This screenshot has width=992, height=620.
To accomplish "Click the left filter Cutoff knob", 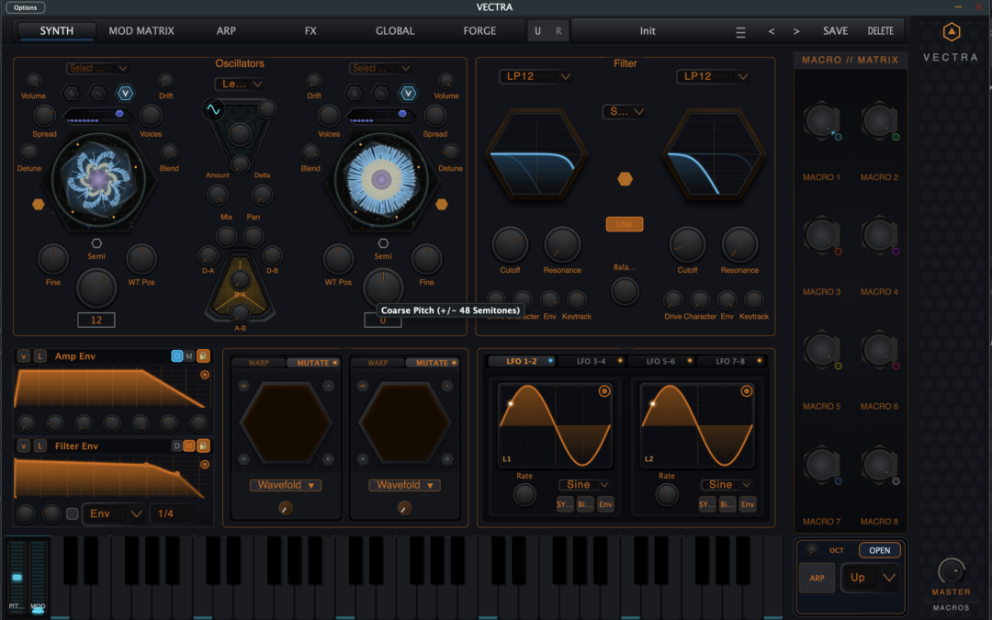I will point(510,244).
